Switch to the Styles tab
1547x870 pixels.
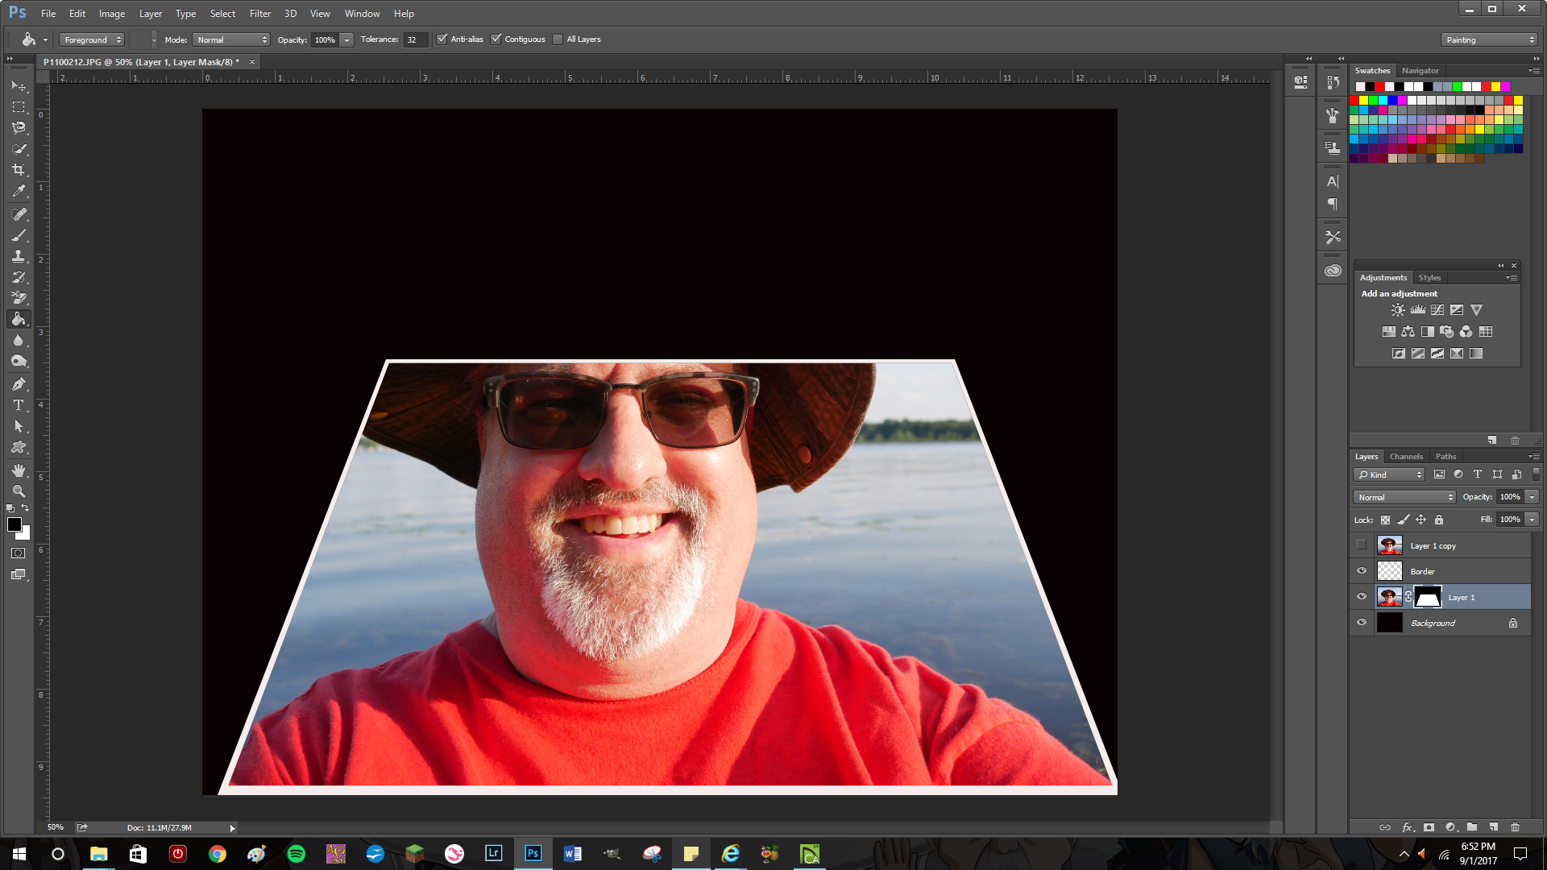point(1429,278)
